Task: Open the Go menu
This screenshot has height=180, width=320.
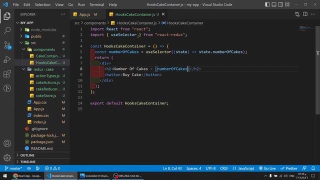Action: tap(70, 4)
